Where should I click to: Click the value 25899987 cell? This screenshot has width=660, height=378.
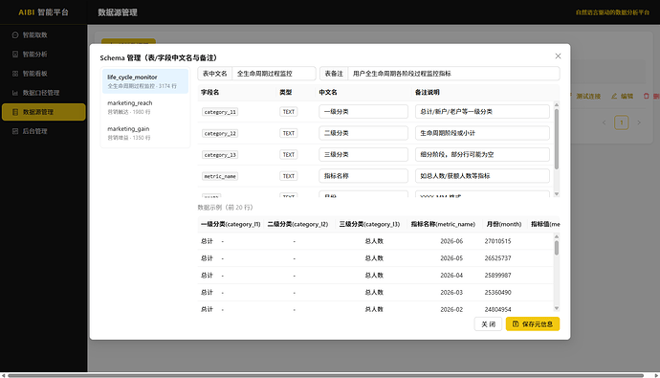(498, 276)
